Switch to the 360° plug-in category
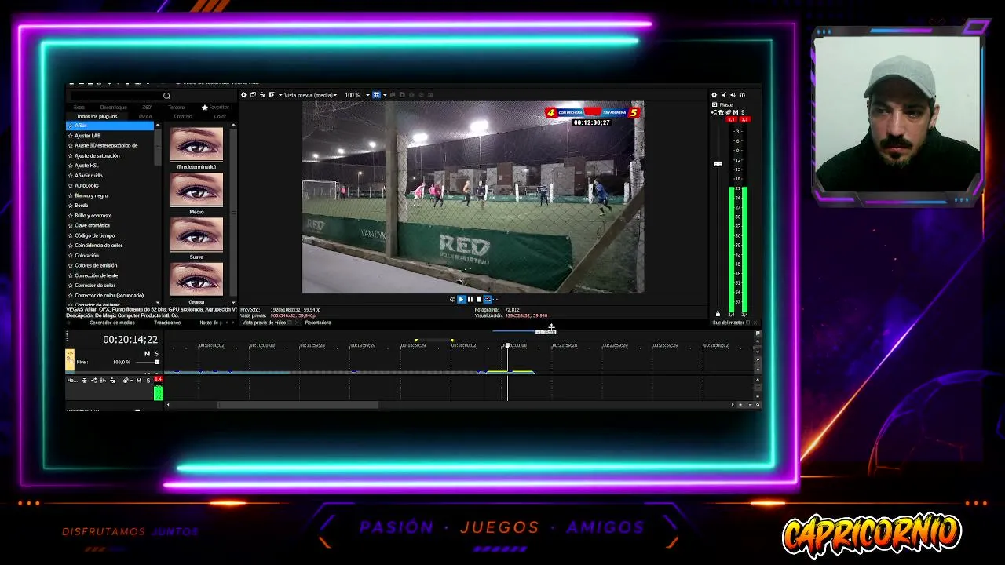This screenshot has width=1005, height=565. point(148,107)
